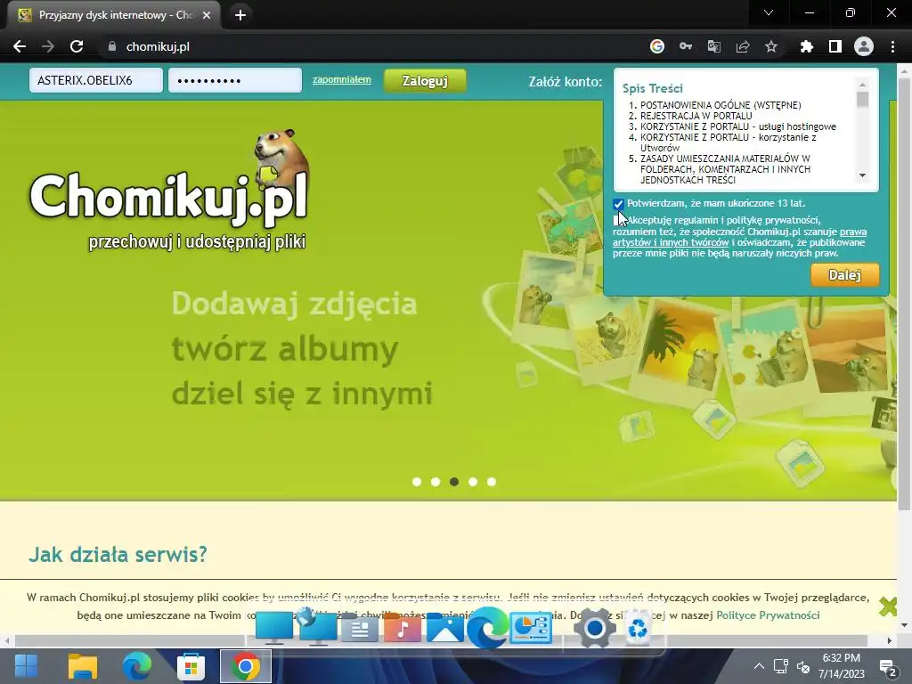Open the tab search chevron
This screenshot has height=684, width=912.
(x=769, y=12)
